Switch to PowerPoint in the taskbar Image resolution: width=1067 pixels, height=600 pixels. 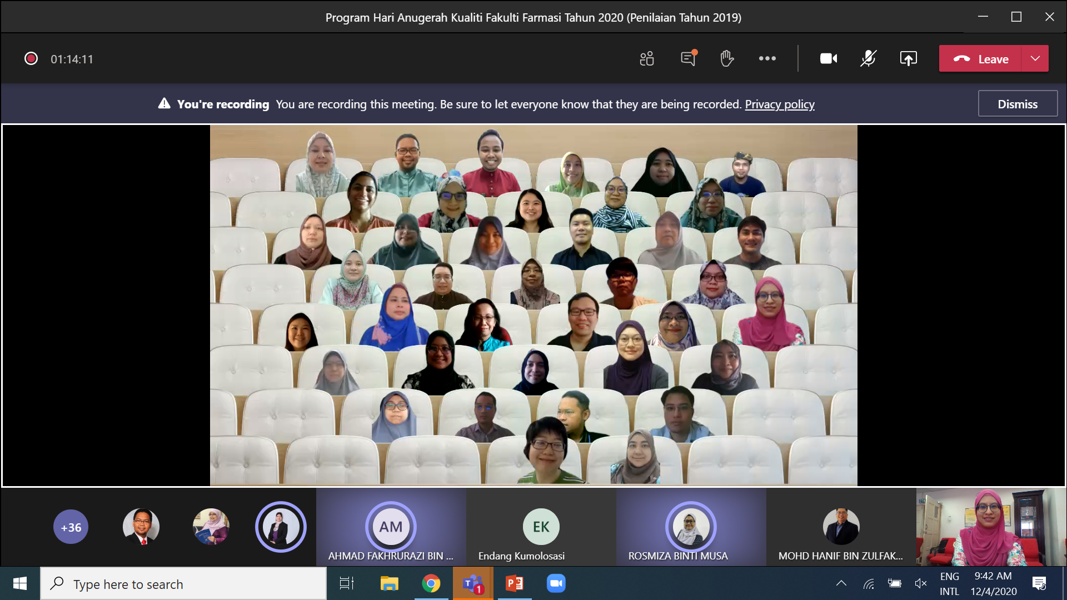pyautogui.click(x=515, y=583)
